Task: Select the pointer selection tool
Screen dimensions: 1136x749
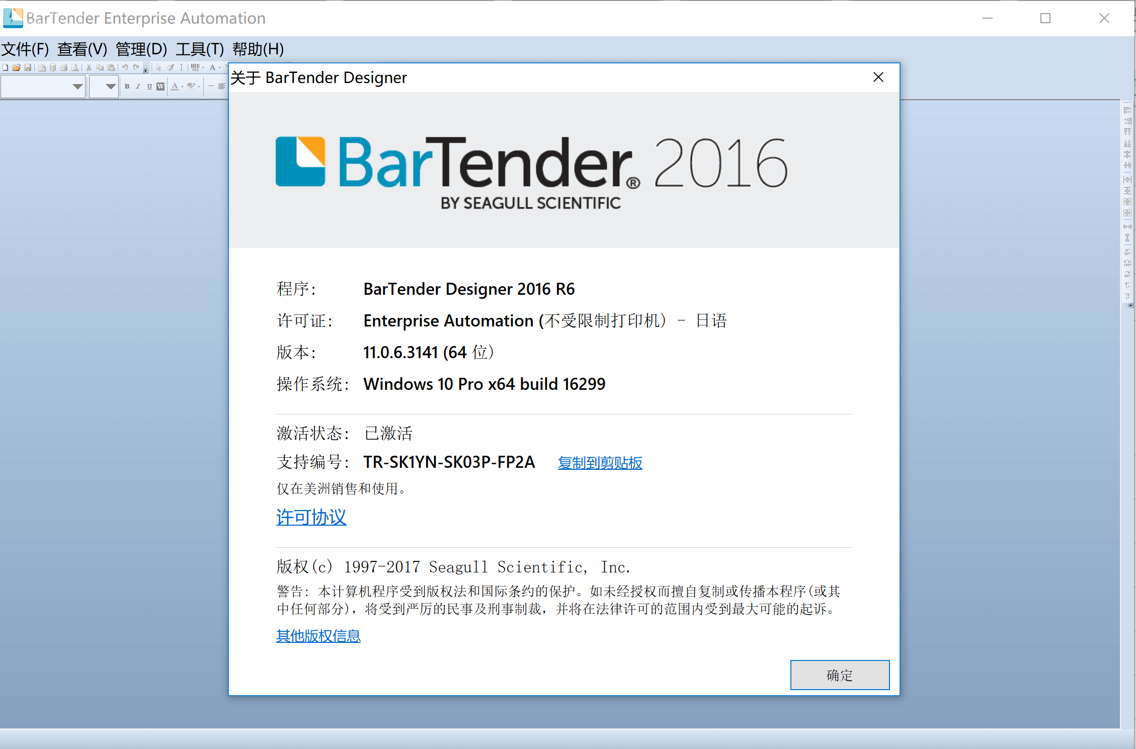Action: (158, 67)
